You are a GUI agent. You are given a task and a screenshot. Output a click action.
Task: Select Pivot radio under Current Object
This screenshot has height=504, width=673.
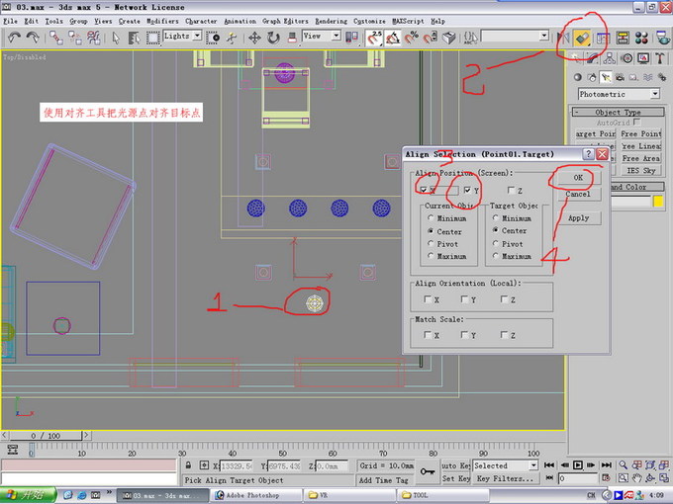point(429,243)
